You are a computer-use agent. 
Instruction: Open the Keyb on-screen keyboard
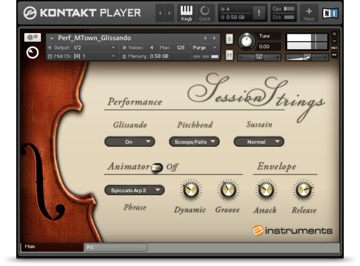186,13
